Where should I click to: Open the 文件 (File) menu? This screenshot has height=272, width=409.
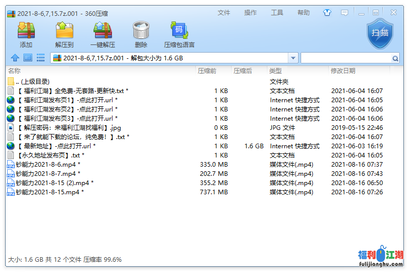tap(224, 13)
